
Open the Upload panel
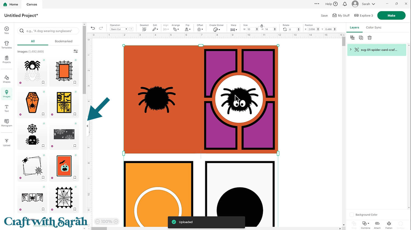coord(6,142)
